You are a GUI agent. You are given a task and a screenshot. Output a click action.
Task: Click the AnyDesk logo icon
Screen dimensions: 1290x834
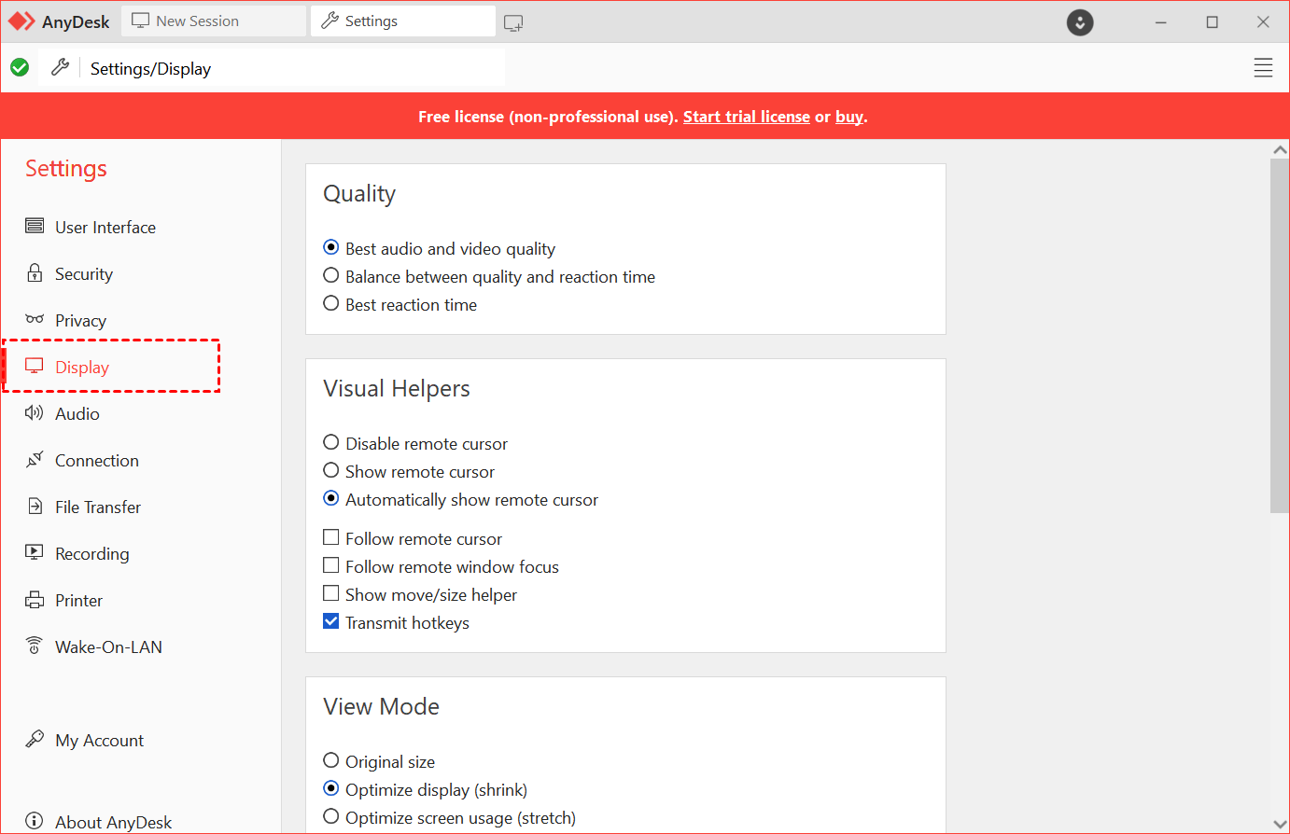(x=21, y=21)
